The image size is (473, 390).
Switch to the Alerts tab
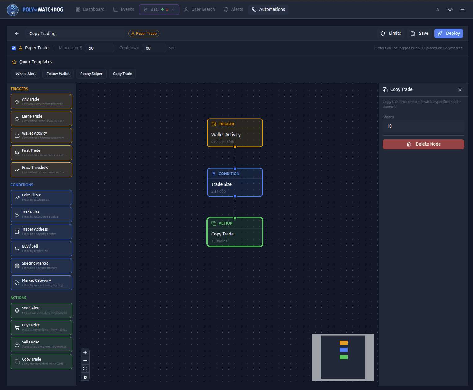[234, 10]
